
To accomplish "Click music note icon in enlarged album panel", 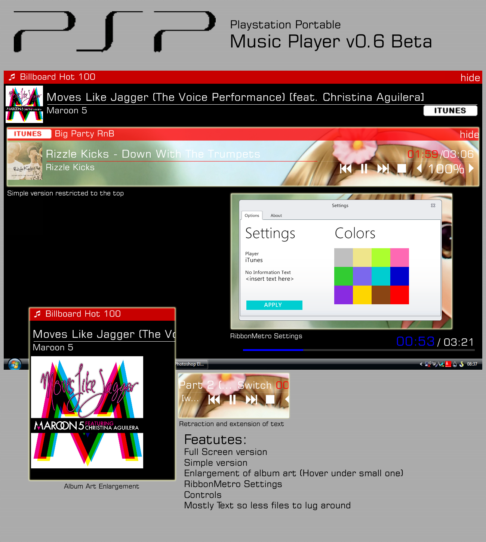I will point(37,314).
